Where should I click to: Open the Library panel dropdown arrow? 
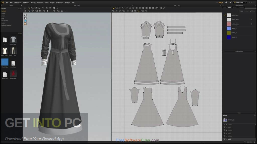click(x=21, y=5)
